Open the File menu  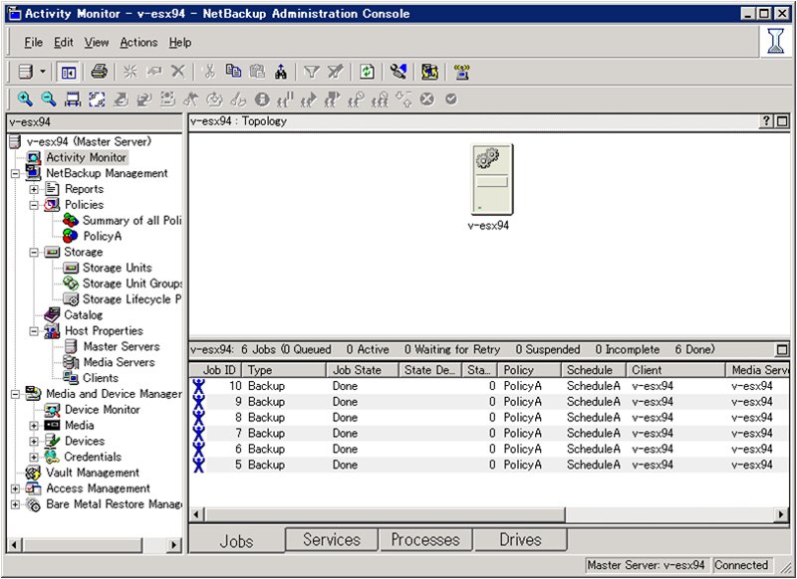pos(34,43)
